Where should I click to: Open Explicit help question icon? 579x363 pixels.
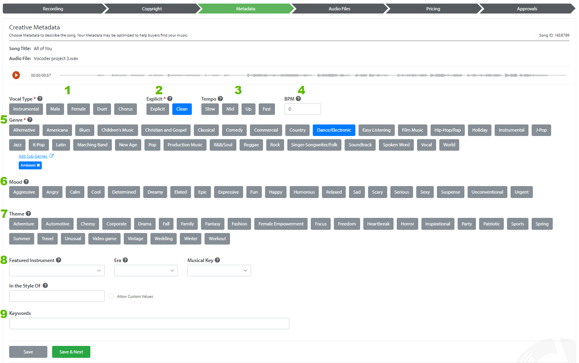click(170, 99)
